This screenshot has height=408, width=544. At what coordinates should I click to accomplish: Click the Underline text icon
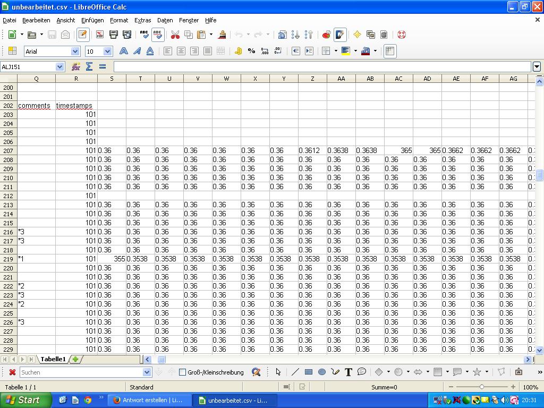tap(150, 52)
